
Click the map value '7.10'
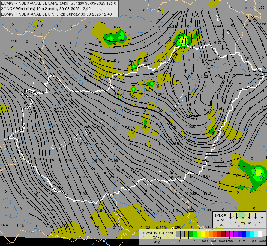click(x=176, y=160)
